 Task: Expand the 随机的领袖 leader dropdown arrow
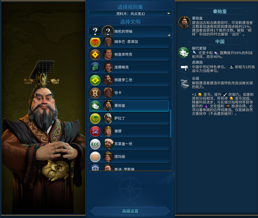pos(169,35)
